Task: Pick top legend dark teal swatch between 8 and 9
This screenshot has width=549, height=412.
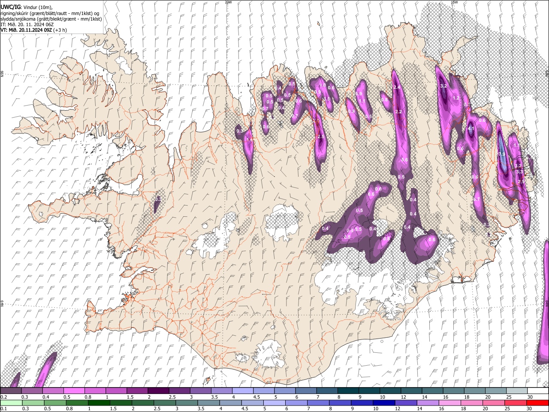Action: [x=348, y=391]
